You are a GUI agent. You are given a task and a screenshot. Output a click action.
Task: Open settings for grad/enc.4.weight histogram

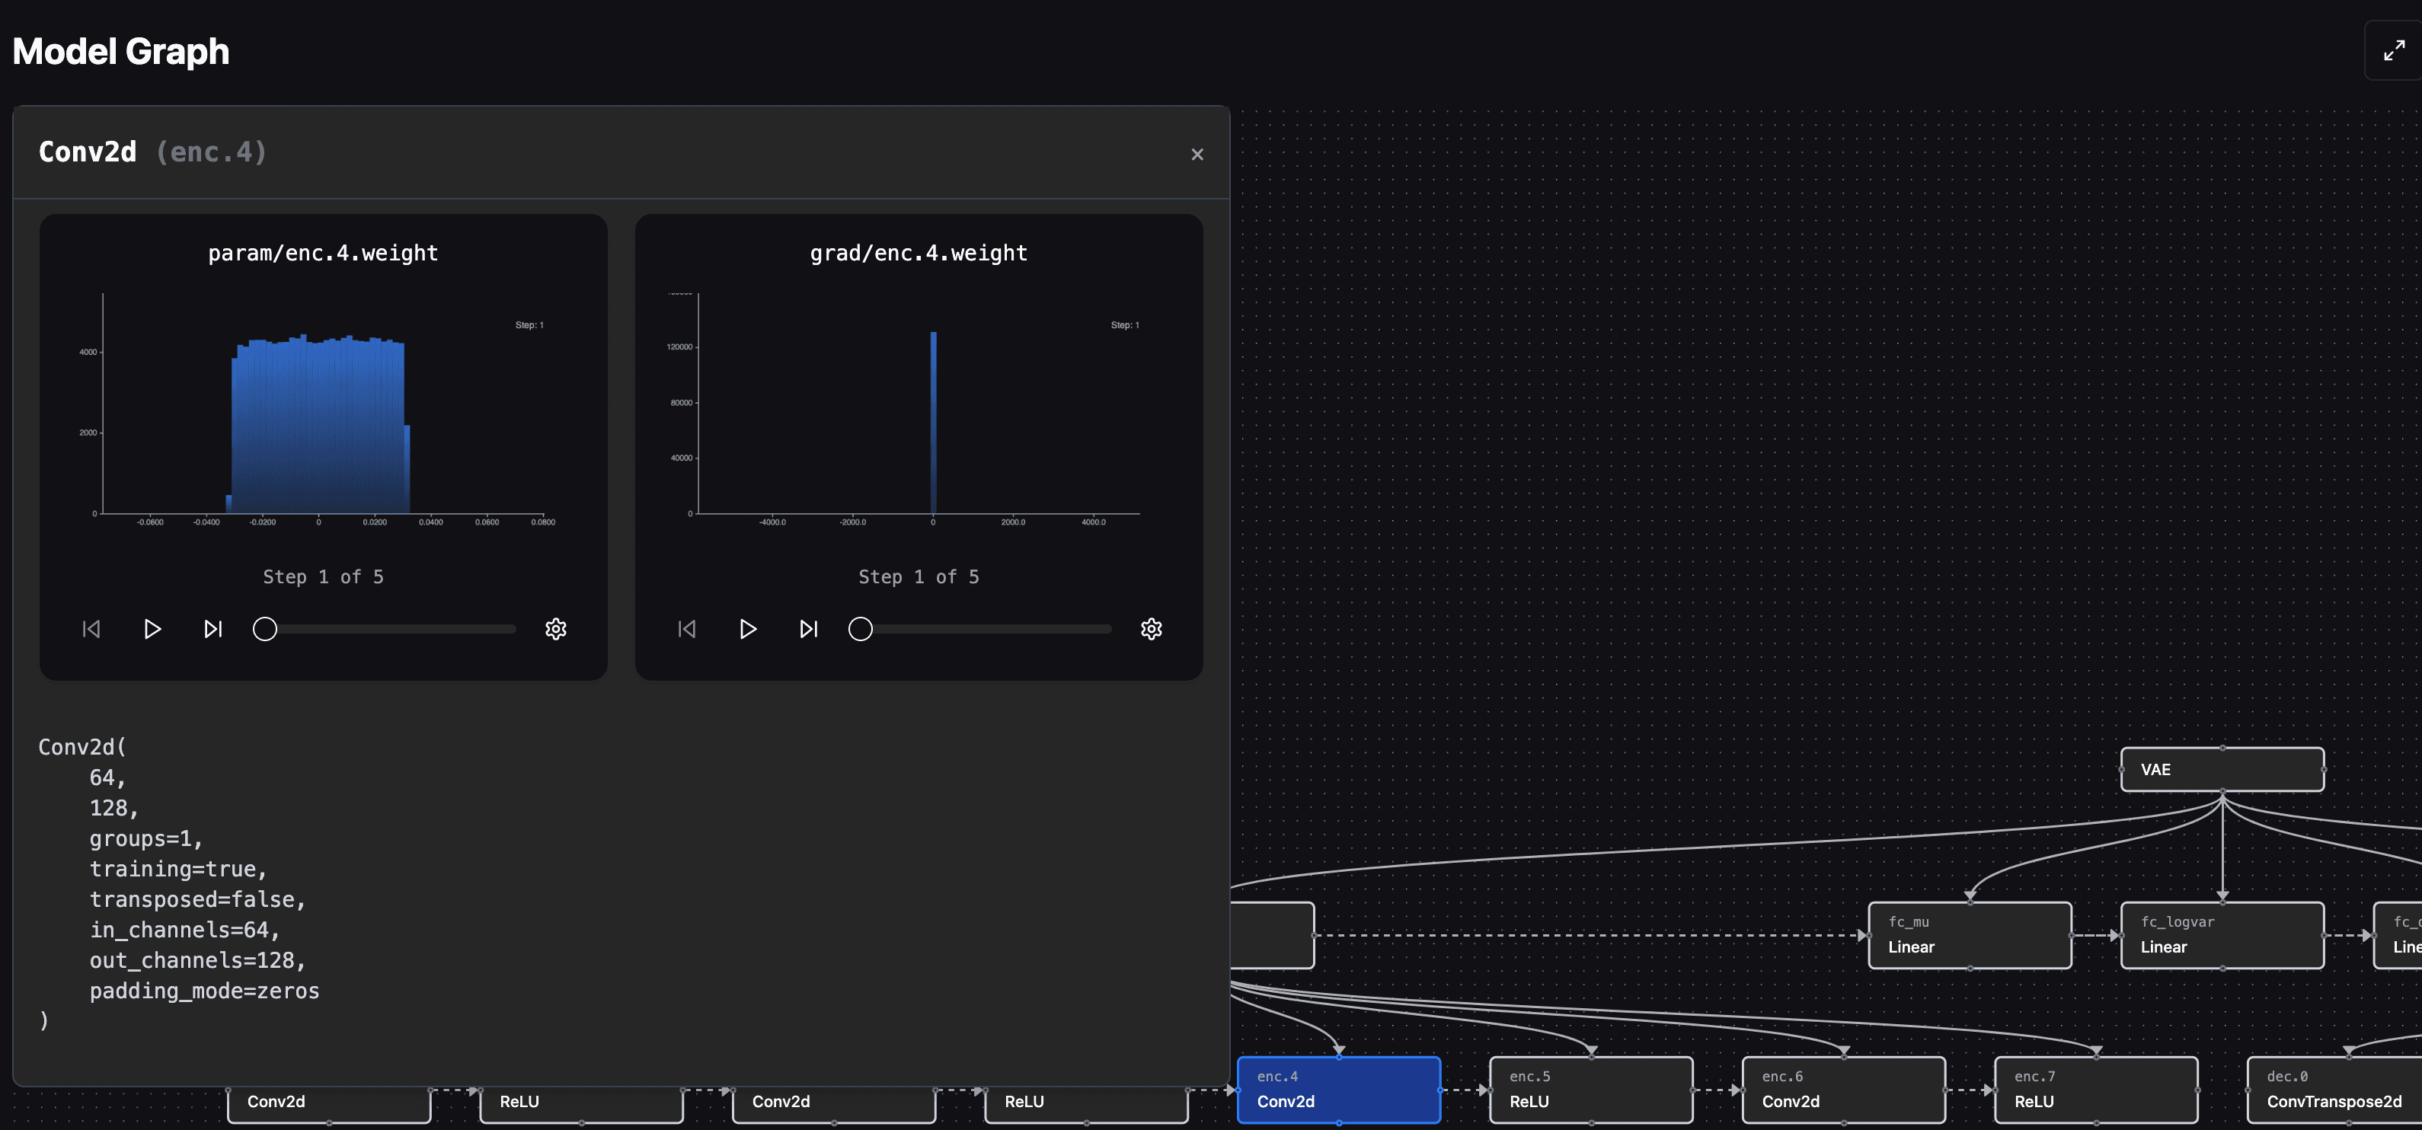point(1151,629)
